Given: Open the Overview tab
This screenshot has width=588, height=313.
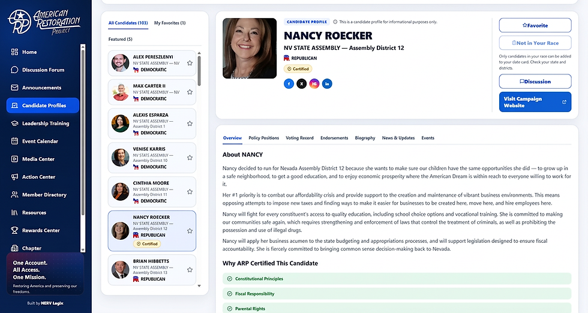Looking at the screenshot, I should pyautogui.click(x=233, y=138).
